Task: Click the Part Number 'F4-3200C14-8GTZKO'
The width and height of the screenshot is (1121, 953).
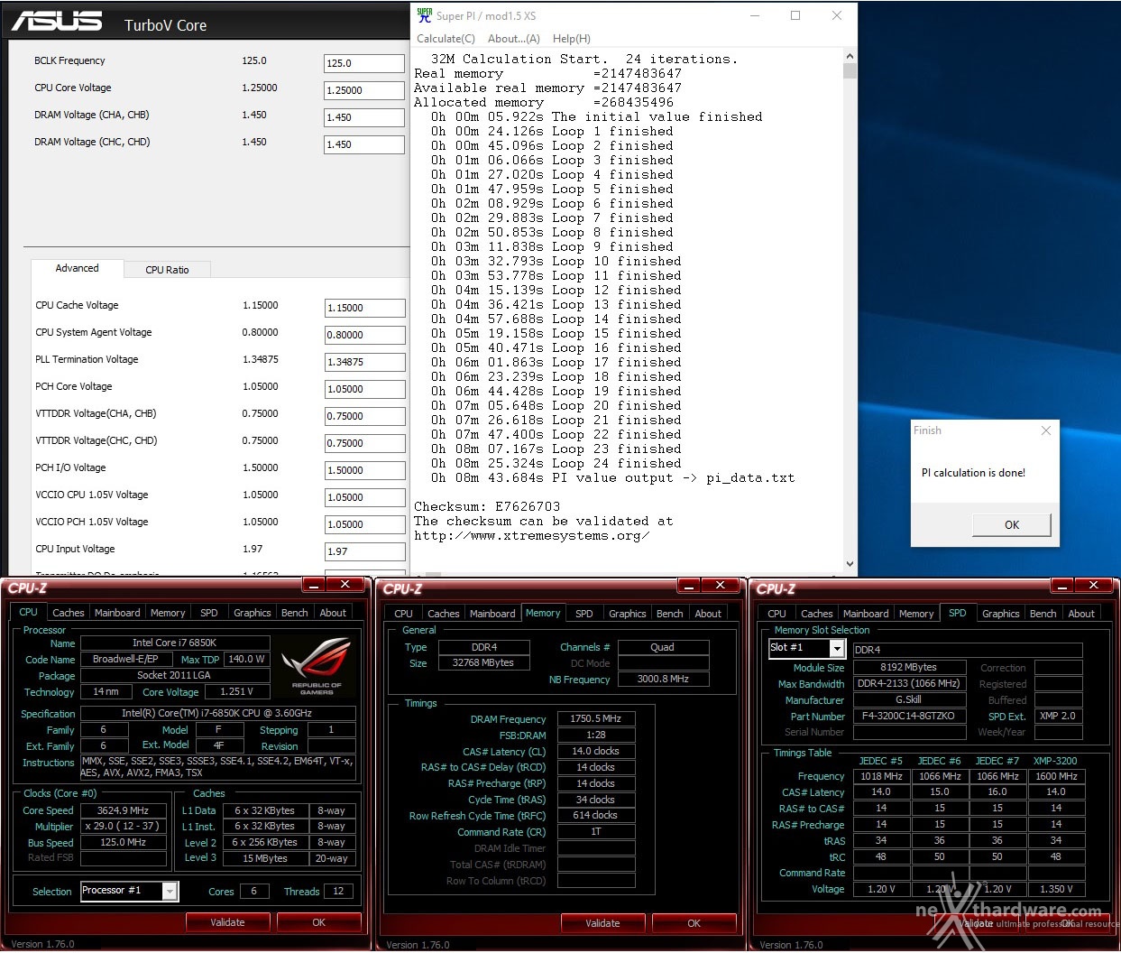Action: [908, 717]
